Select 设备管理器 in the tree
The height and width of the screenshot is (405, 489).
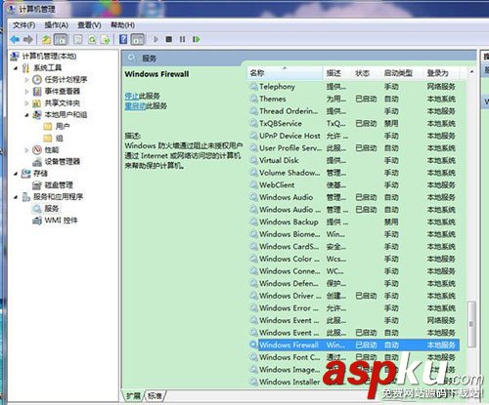point(62,162)
